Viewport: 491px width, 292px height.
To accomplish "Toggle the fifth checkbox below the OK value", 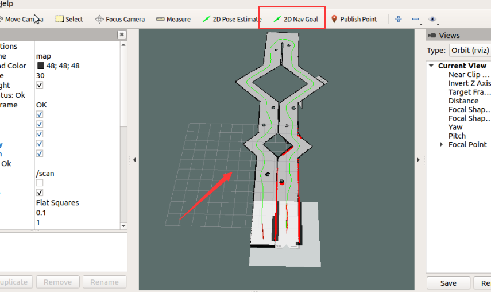I will point(40,153).
